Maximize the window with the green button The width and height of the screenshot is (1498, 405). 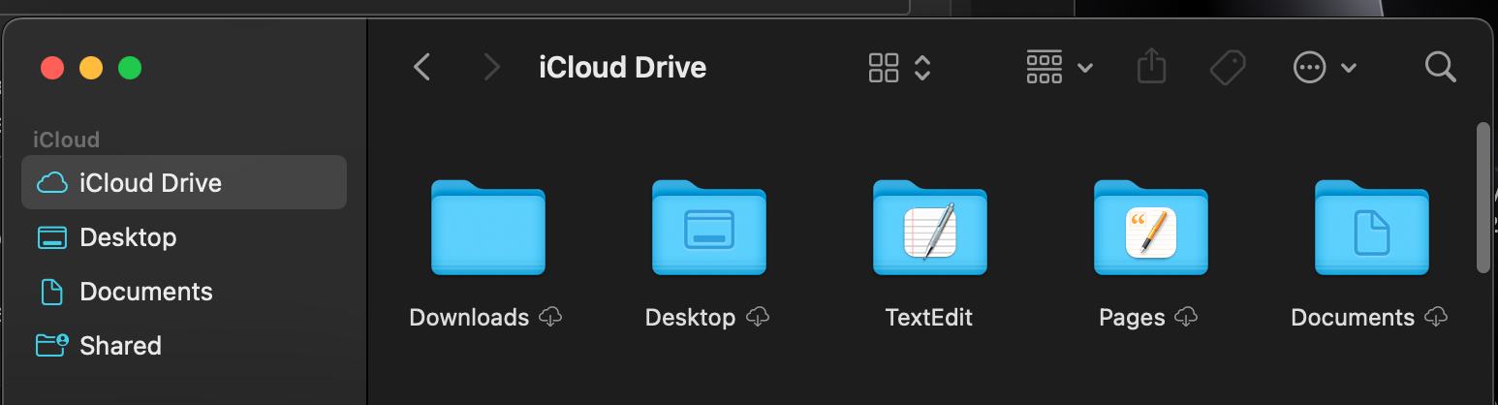pos(130,68)
